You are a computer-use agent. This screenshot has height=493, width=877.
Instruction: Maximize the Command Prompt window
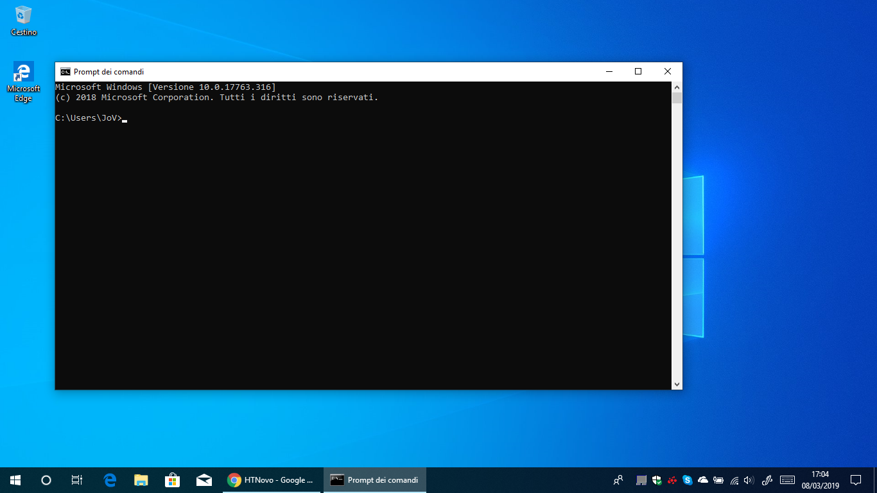638,71
